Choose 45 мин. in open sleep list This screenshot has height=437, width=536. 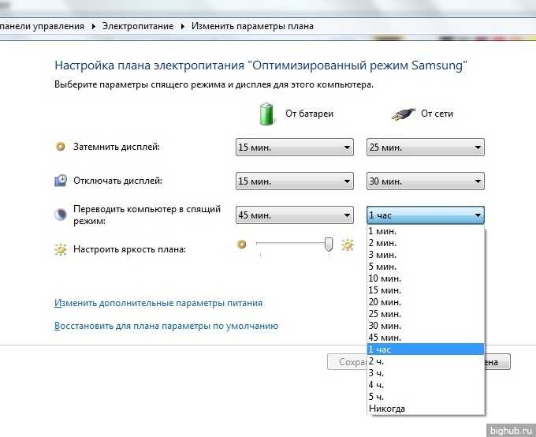[426, 338]
